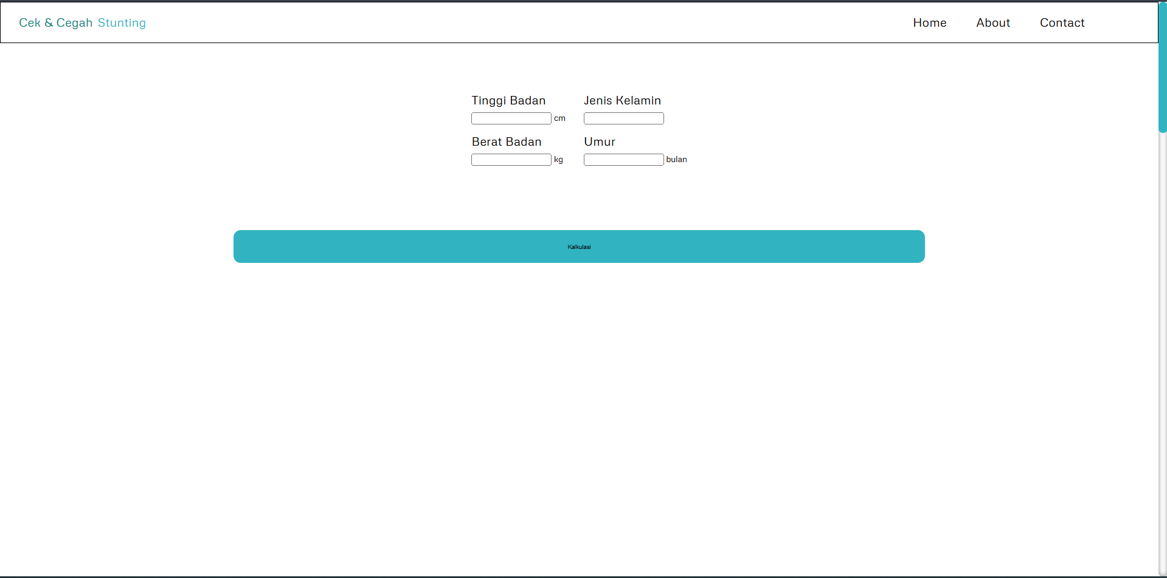The height and width of the screenshot is (578, 1167).
Task: Click the "Tinggi Badan" label
Action: pos(508,101)
